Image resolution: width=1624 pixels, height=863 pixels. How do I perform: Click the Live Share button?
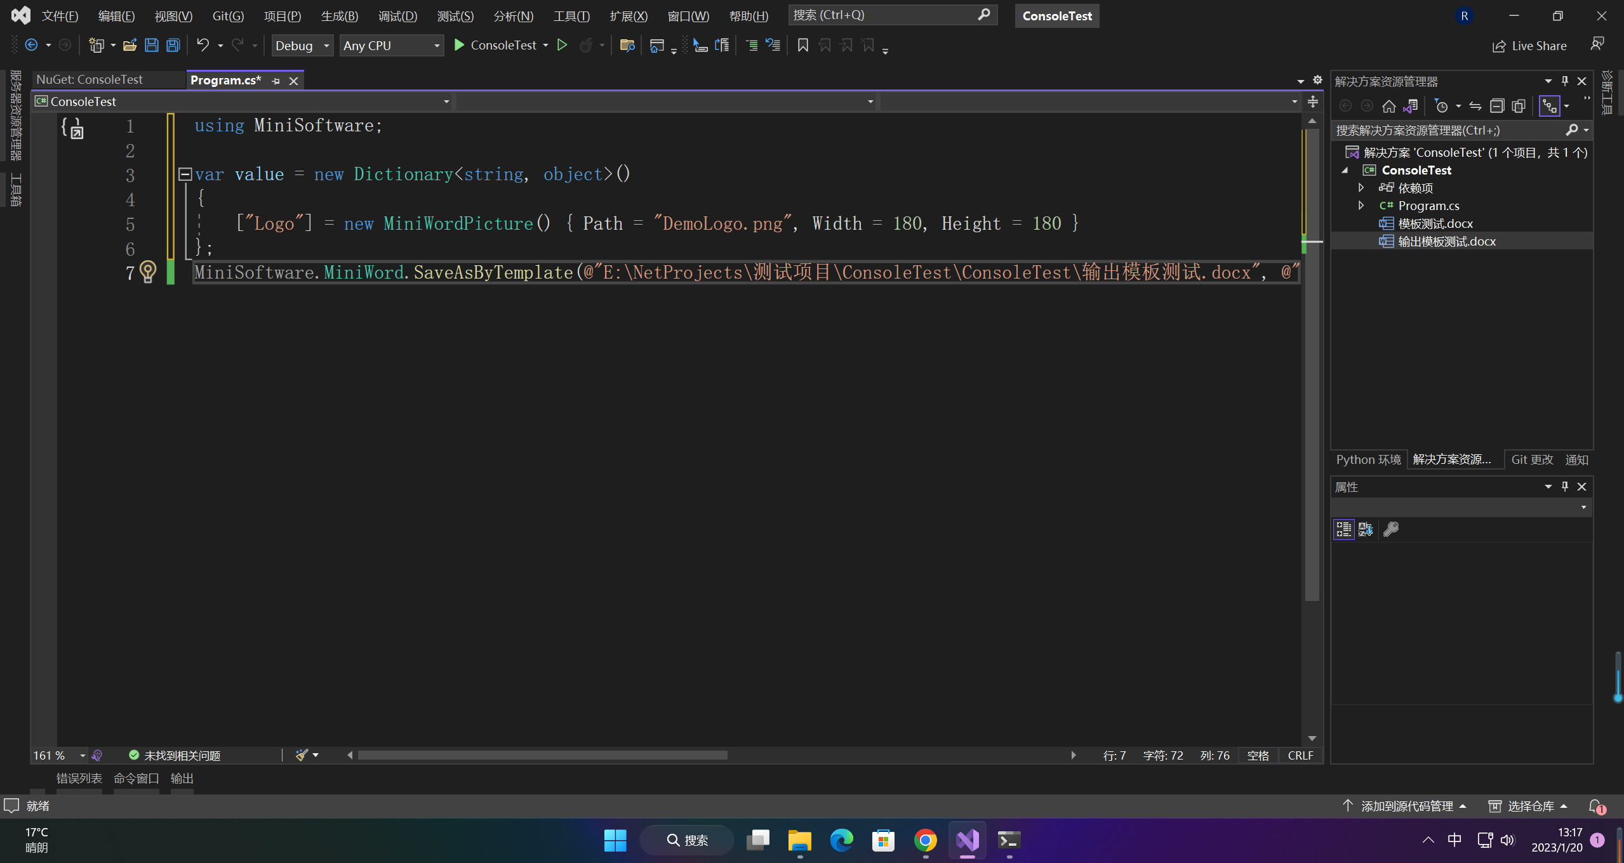(1529, 46)
